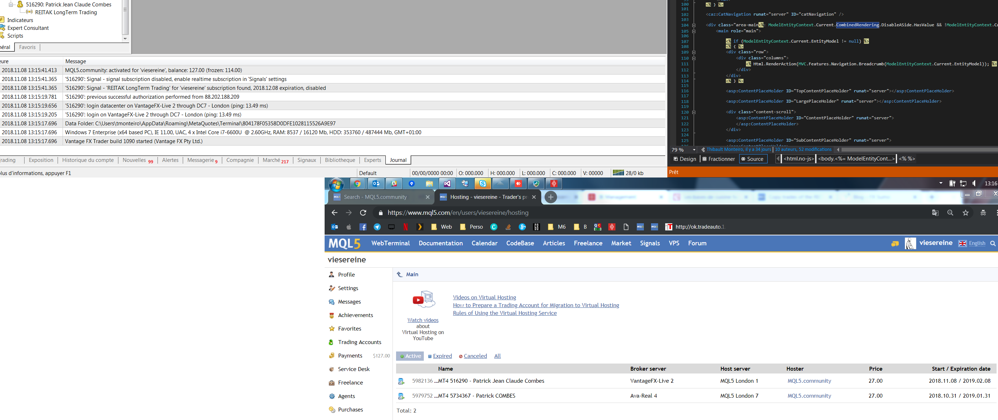The height and width of the screenshot is (420, 998).
Task: Collapse account 516290 tree node in MetaTrader
Action: [x=11, y=4]
